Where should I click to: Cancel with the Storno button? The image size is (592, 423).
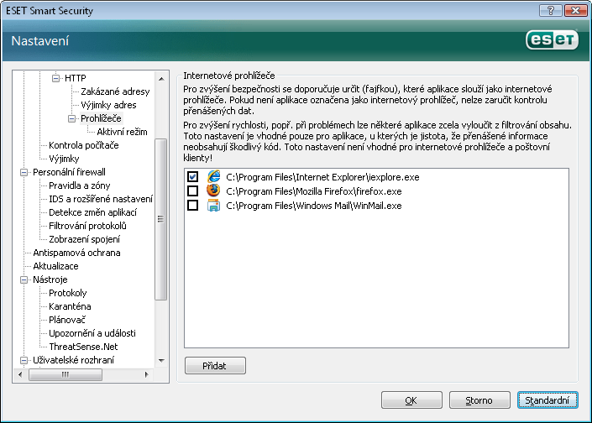click(x=479, y=400)
